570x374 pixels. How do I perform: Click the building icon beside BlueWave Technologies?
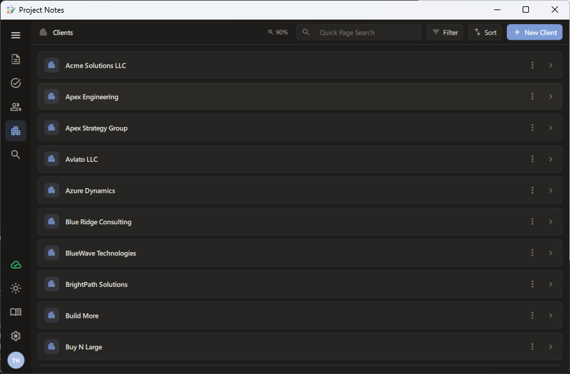[52, 253]
